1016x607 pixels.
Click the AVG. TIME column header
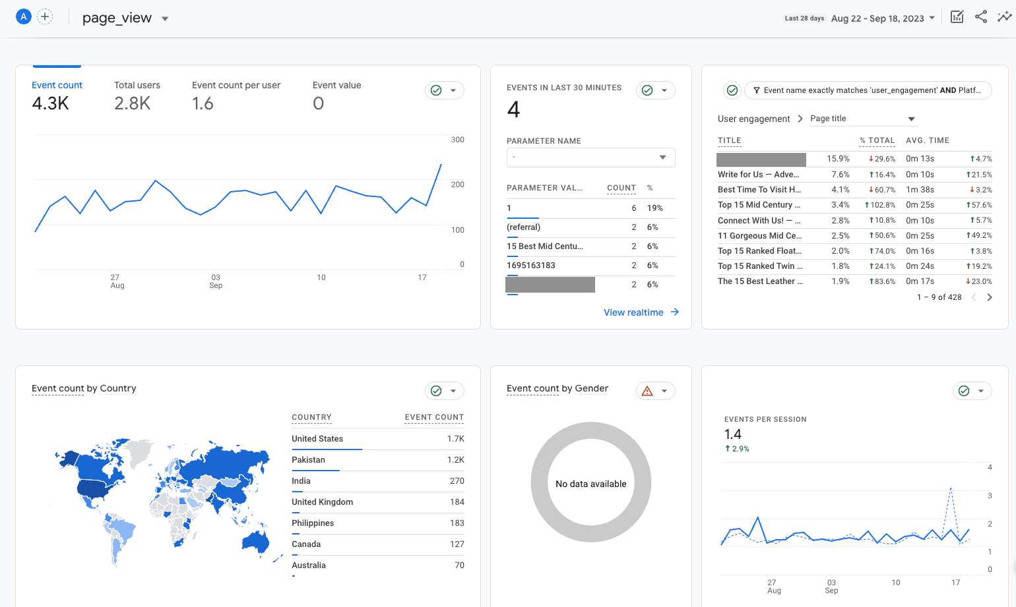[x=928, y=140]
